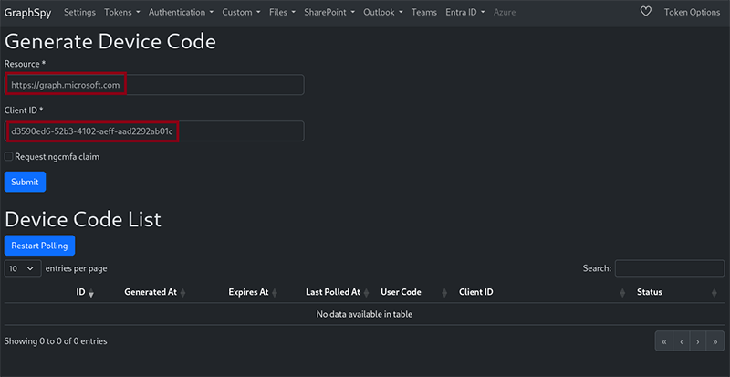The height and width of the screenshot is (377, 730).
Task: Go to first page of table
Action: (664, 341)
